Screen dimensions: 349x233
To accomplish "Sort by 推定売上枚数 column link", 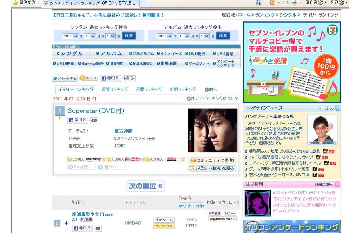I will tap(192, 206).
